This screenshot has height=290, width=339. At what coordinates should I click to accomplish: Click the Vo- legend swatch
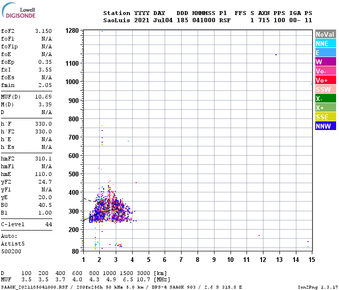pos(325,71)
